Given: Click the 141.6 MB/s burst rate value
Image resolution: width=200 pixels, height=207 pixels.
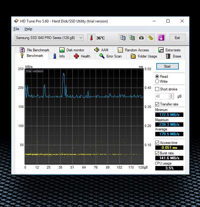Looking at the screenshot, I should click(x=169, y=158).
